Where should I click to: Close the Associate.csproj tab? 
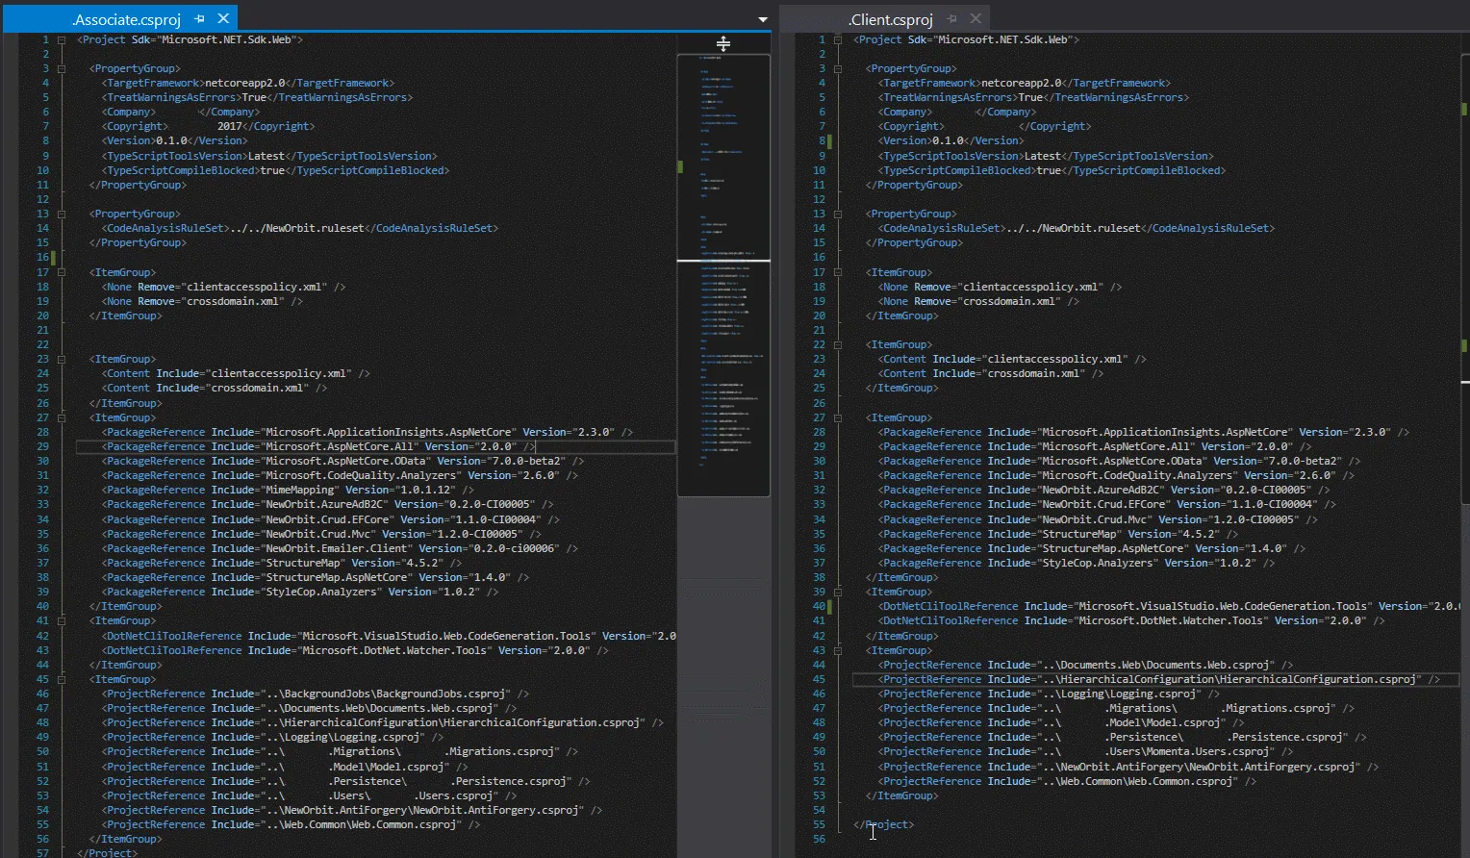[x=223, y=19]
